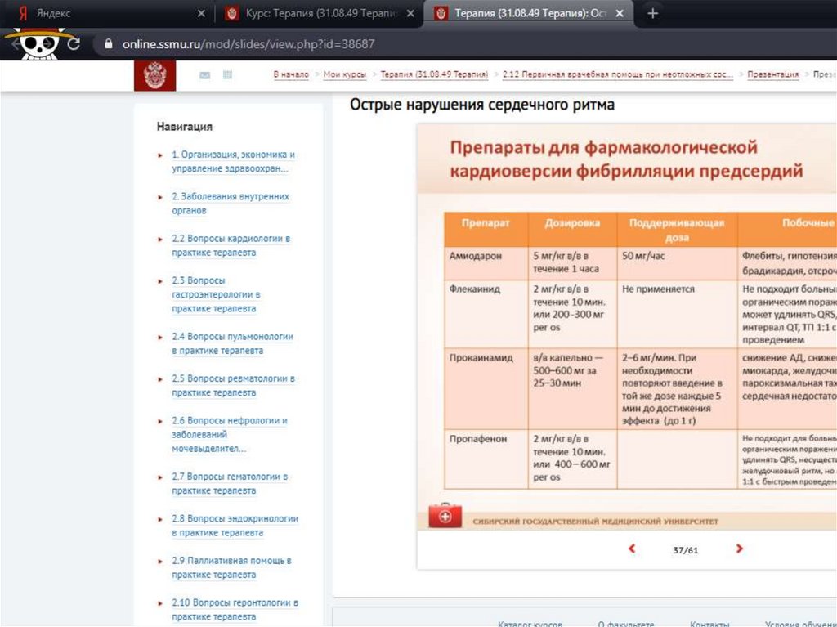Screen dimensions: 837x627
Task: Click the Презентация breadcrumb link
Action: (x=773, y=74)
